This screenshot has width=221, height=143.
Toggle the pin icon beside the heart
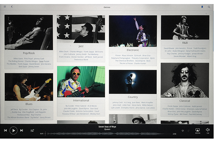click(189, 131)
